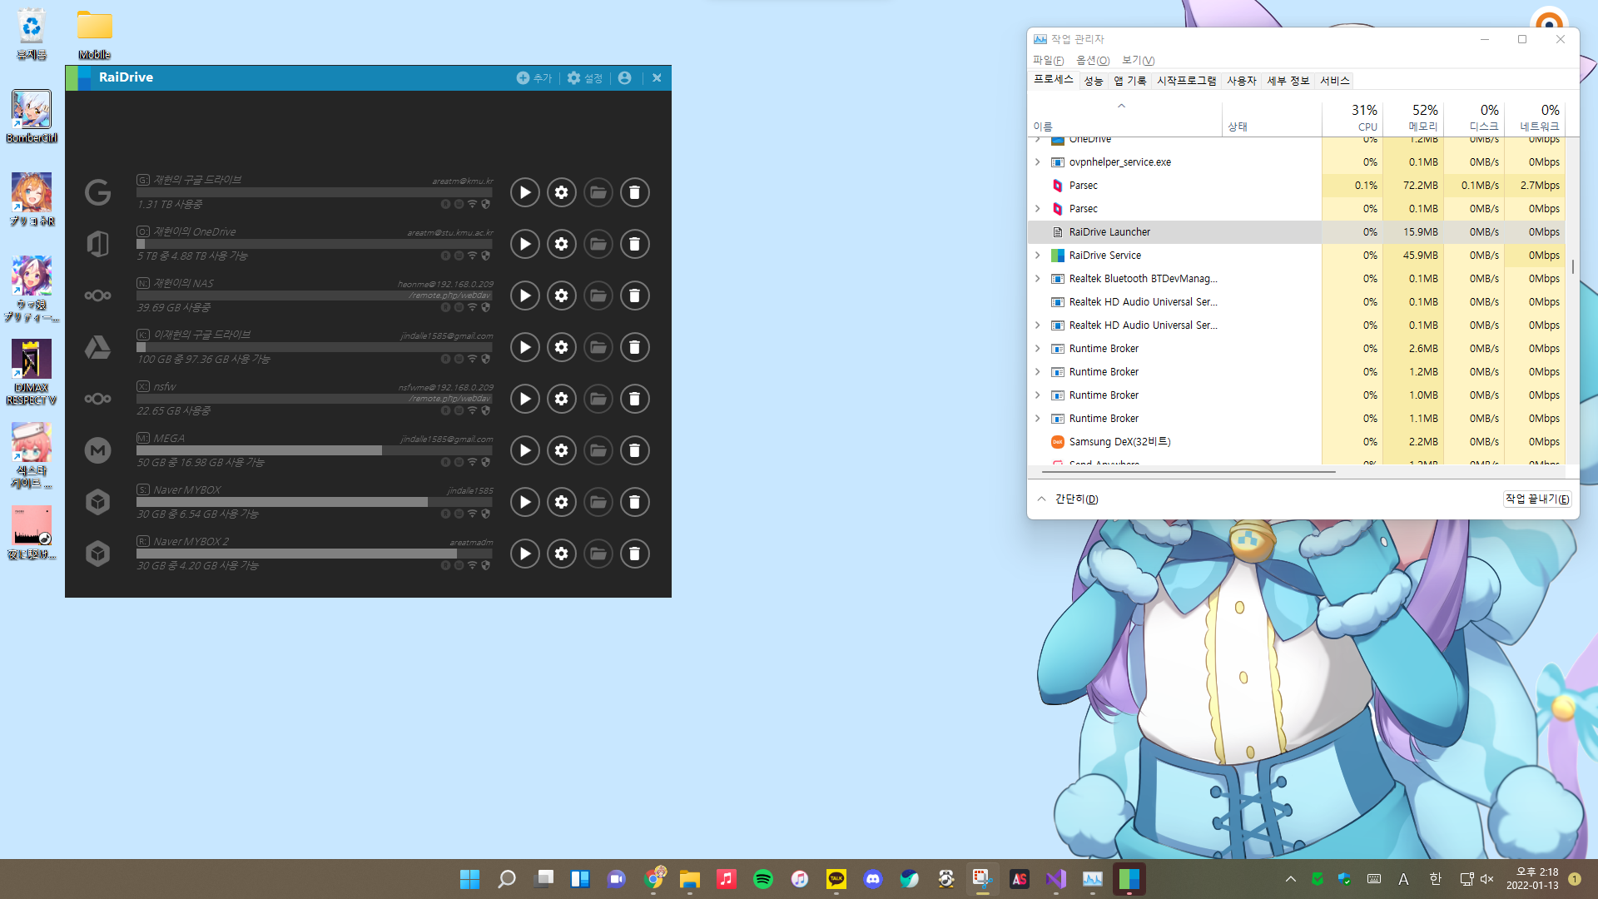Select the Samsung DeX(32비트) process row
The width and height of the screenshot is (1598, 899).
(x=1119, y=442)
